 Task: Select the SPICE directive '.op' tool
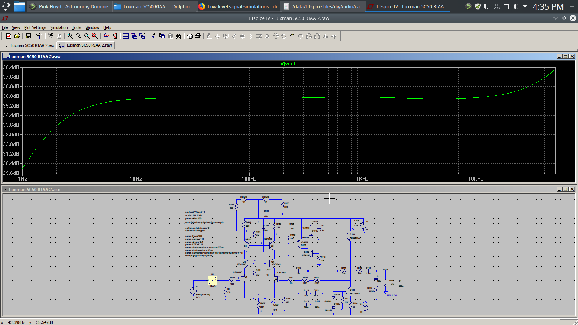pos(334,36)
